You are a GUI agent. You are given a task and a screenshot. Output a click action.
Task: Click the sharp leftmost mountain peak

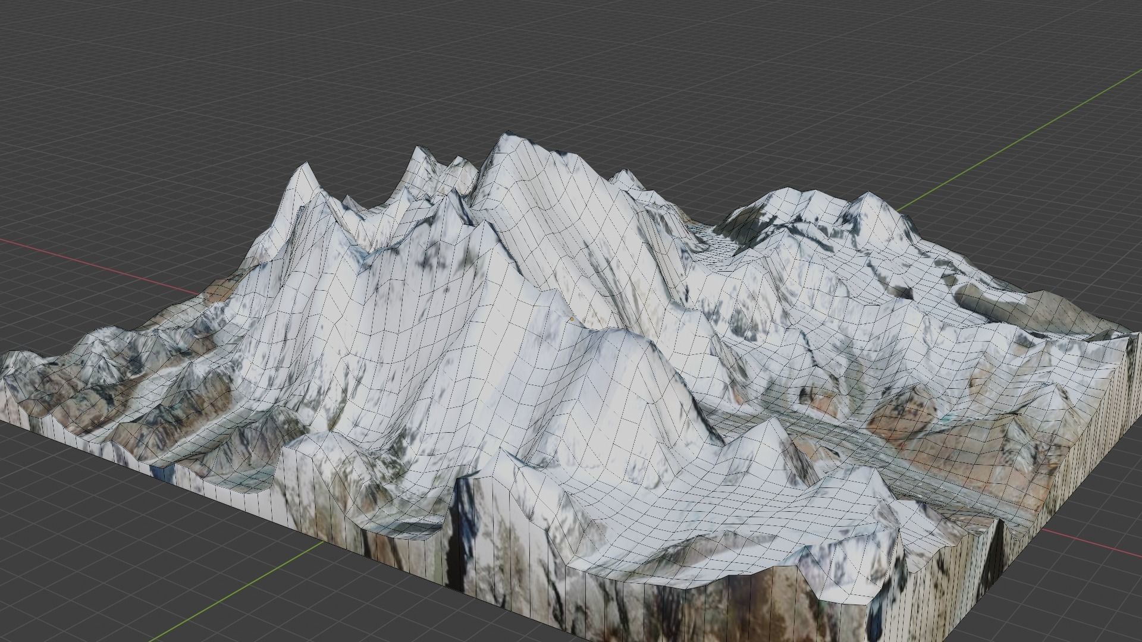coord(307,169)
